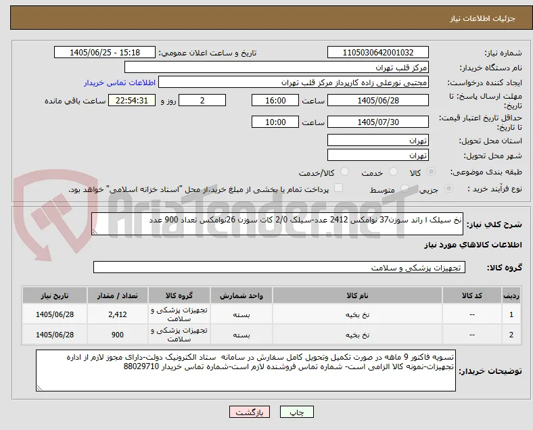Click the کد کالا column header
Viewport: 533px width, 430px height.
472,295
